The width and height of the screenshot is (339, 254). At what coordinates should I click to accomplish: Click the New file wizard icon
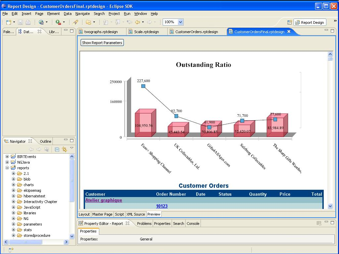(9, 22)
